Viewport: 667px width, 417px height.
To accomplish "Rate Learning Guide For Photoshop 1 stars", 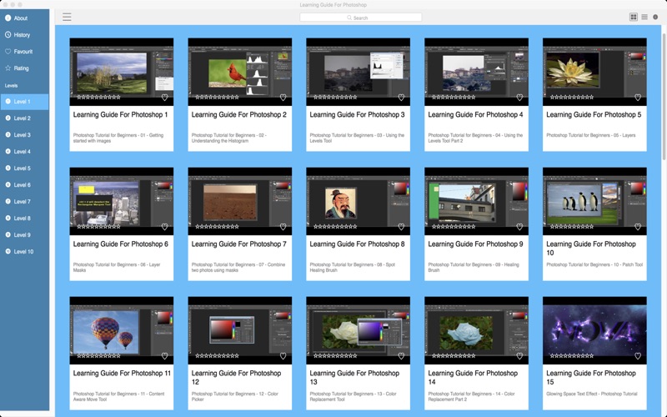I will click(x=98, y=98).
